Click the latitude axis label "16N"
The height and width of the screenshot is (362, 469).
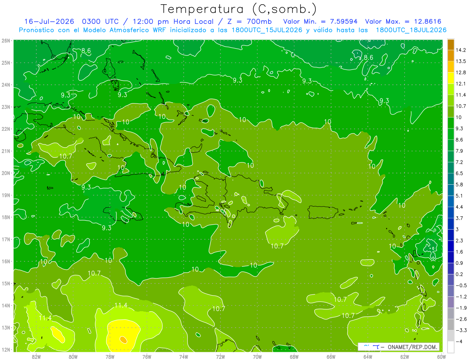point(5,261)
